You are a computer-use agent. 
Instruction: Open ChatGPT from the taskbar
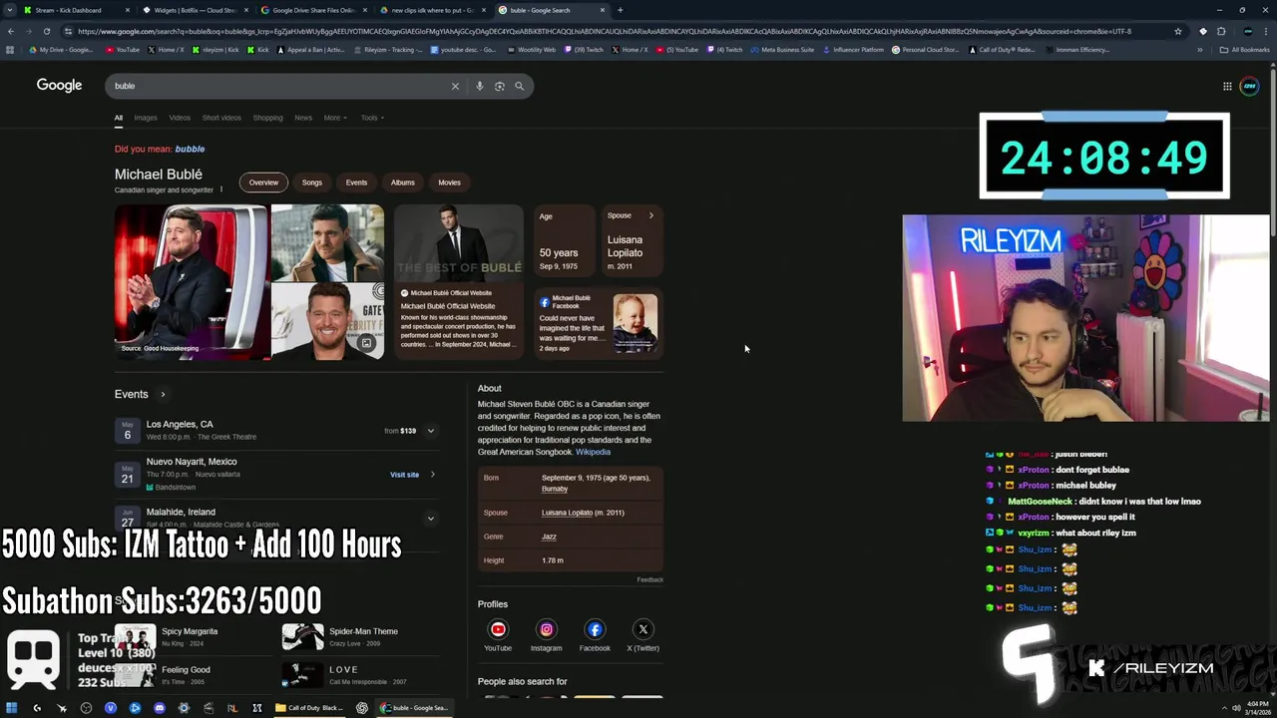tap(361, 708)
